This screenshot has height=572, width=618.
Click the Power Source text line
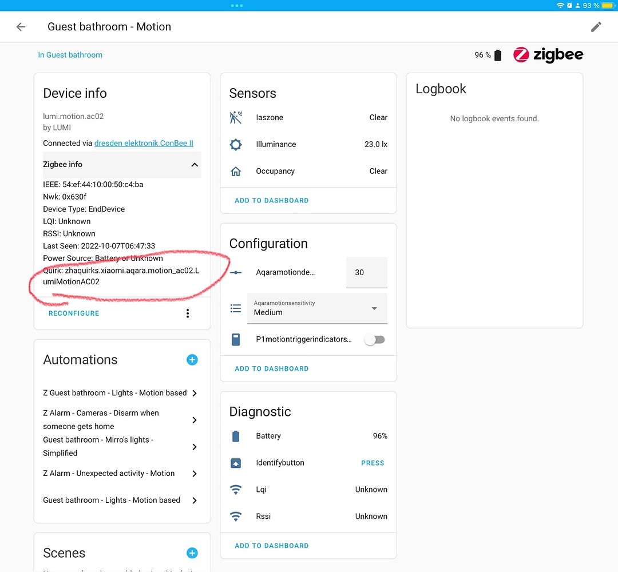pyautogui.click(x=103, y=258)
